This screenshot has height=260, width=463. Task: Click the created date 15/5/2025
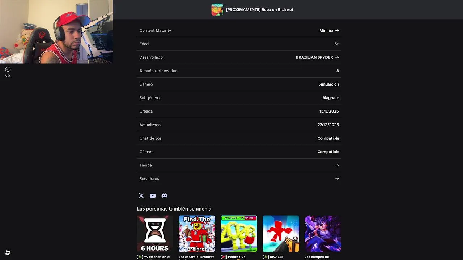pos(329,111)
